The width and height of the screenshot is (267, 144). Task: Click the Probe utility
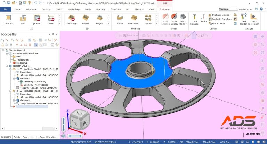point(204,18)
